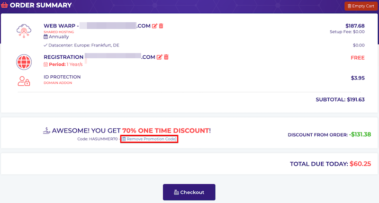Proceed with the Checkout button
The width and height of the screenshot is (379, 203).
189,192
